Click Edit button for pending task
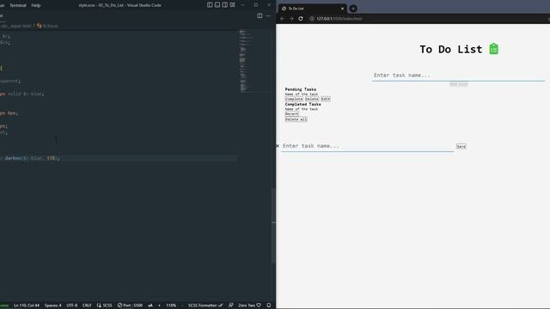Screen dimensions: 550x309 pos(326,100)
